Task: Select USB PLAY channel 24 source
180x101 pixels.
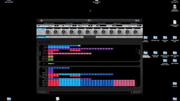Action: (112, 49)
